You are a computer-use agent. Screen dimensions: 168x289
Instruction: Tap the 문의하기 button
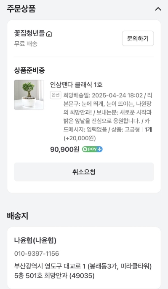[x=138, y=38]
